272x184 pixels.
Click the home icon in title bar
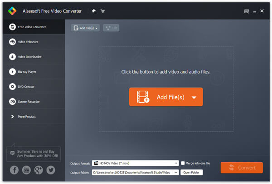click(94, 10)
